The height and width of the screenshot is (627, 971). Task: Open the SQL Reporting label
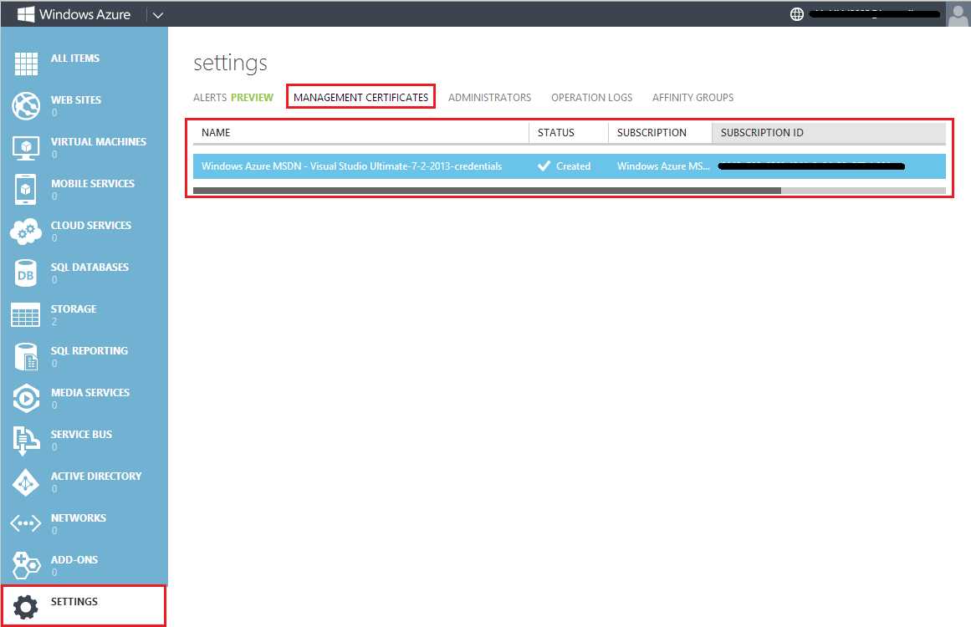[x=89, y=350]
